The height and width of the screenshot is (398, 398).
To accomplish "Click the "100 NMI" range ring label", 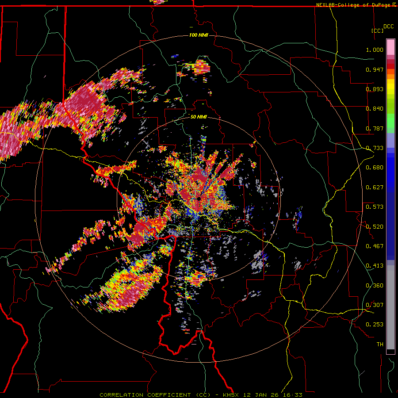I will point(199,35).
